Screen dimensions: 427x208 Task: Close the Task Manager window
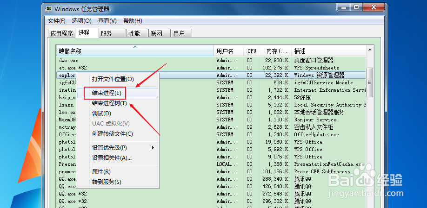click(374, 7)
